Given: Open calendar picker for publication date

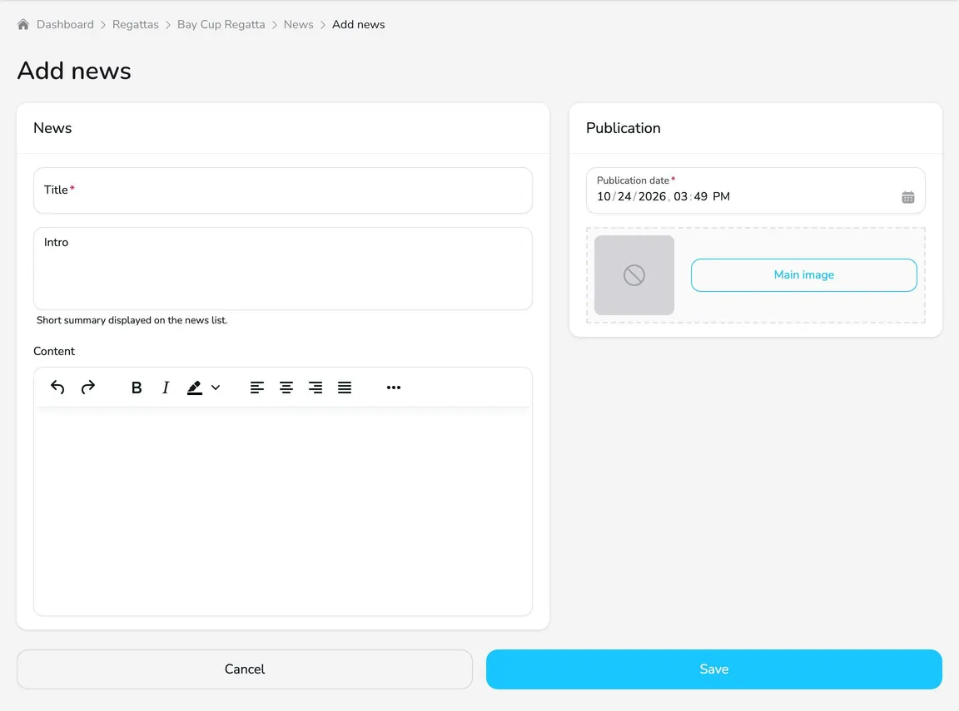Looking at the screenshot, I should coord(908,197).
